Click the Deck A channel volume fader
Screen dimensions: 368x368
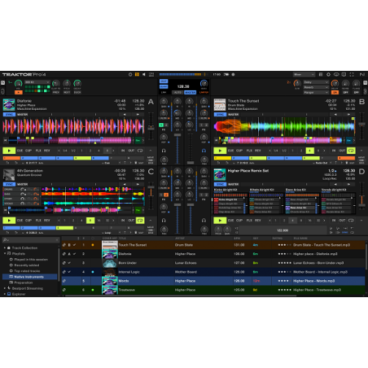177,135
